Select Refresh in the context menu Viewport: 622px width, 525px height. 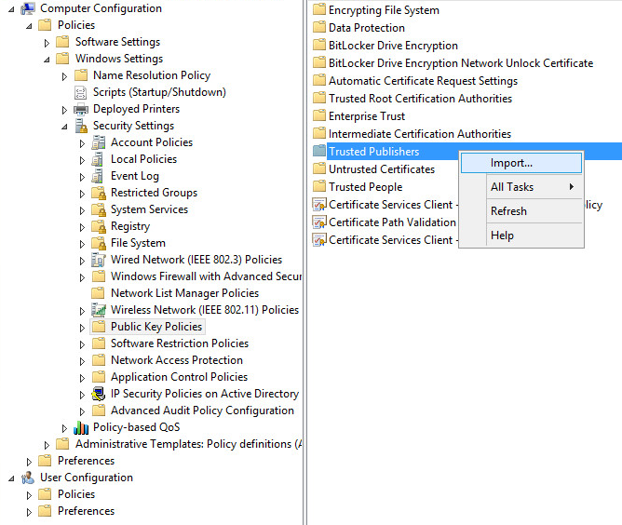point(508,211)
